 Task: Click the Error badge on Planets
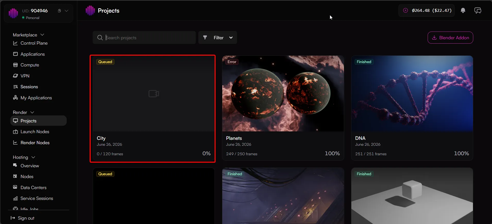(232, 62)
